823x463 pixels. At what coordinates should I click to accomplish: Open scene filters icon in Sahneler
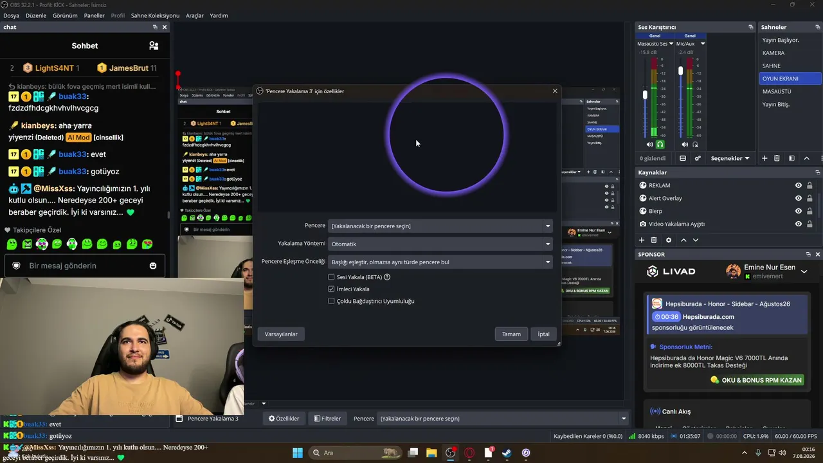pos(791,158)
